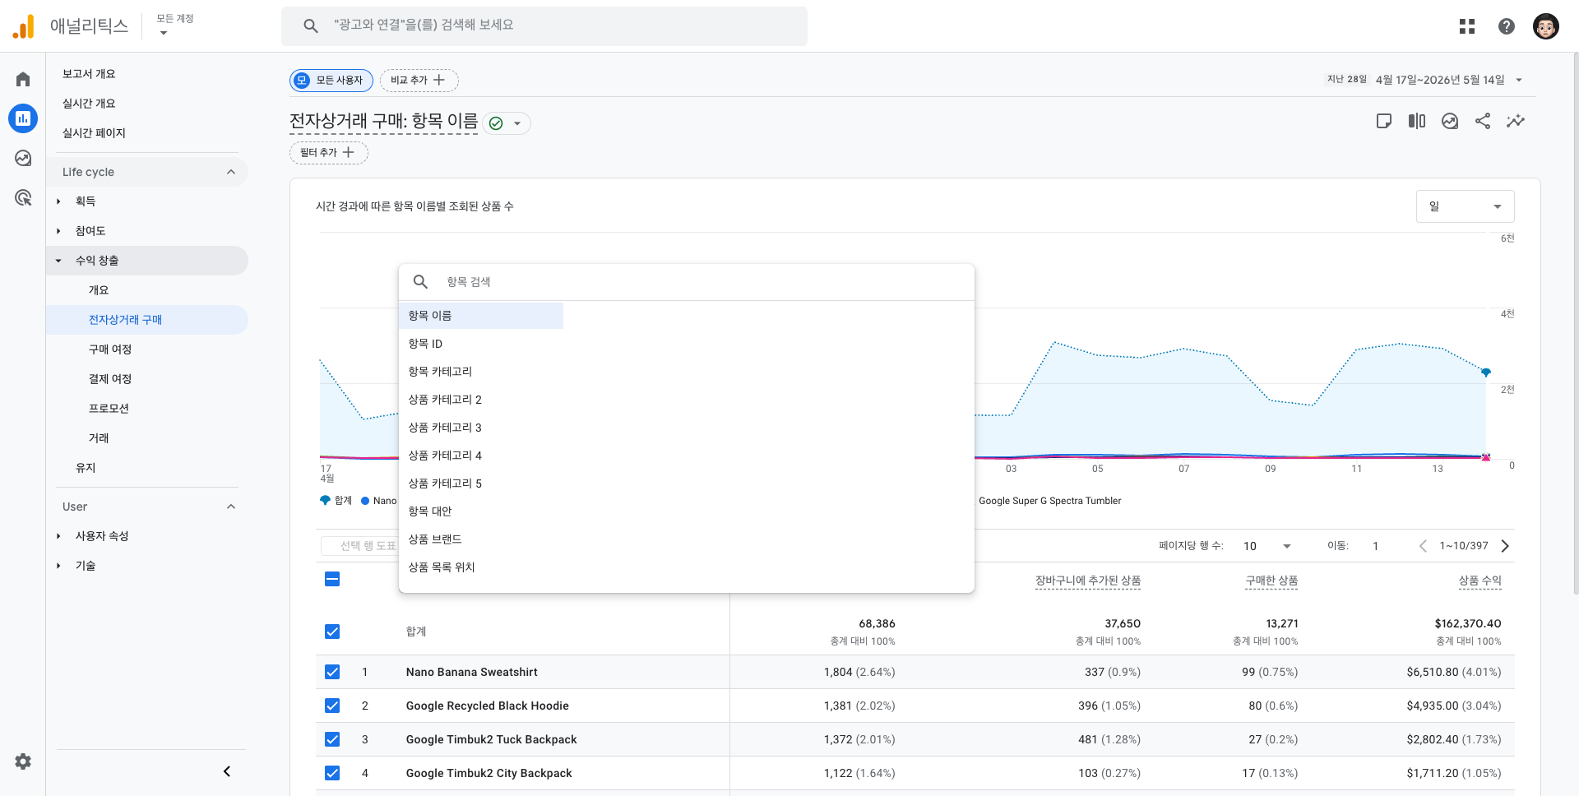Screen dimensions: 1579x796
Task: Open 결제 여정 report
Action: (110, 379)
